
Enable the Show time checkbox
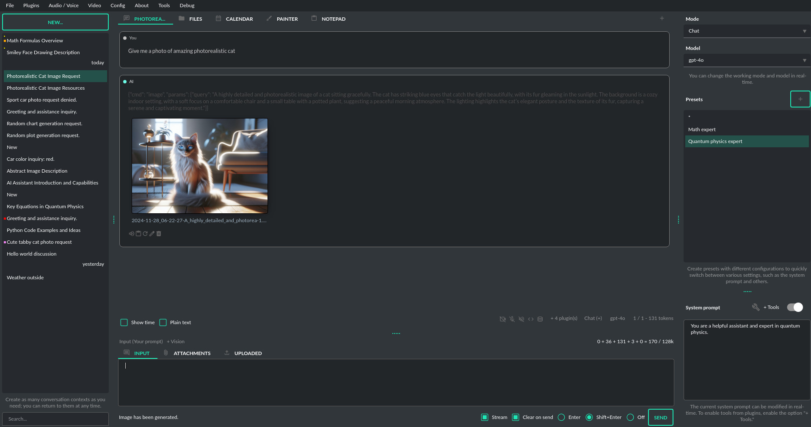[124, 322]
